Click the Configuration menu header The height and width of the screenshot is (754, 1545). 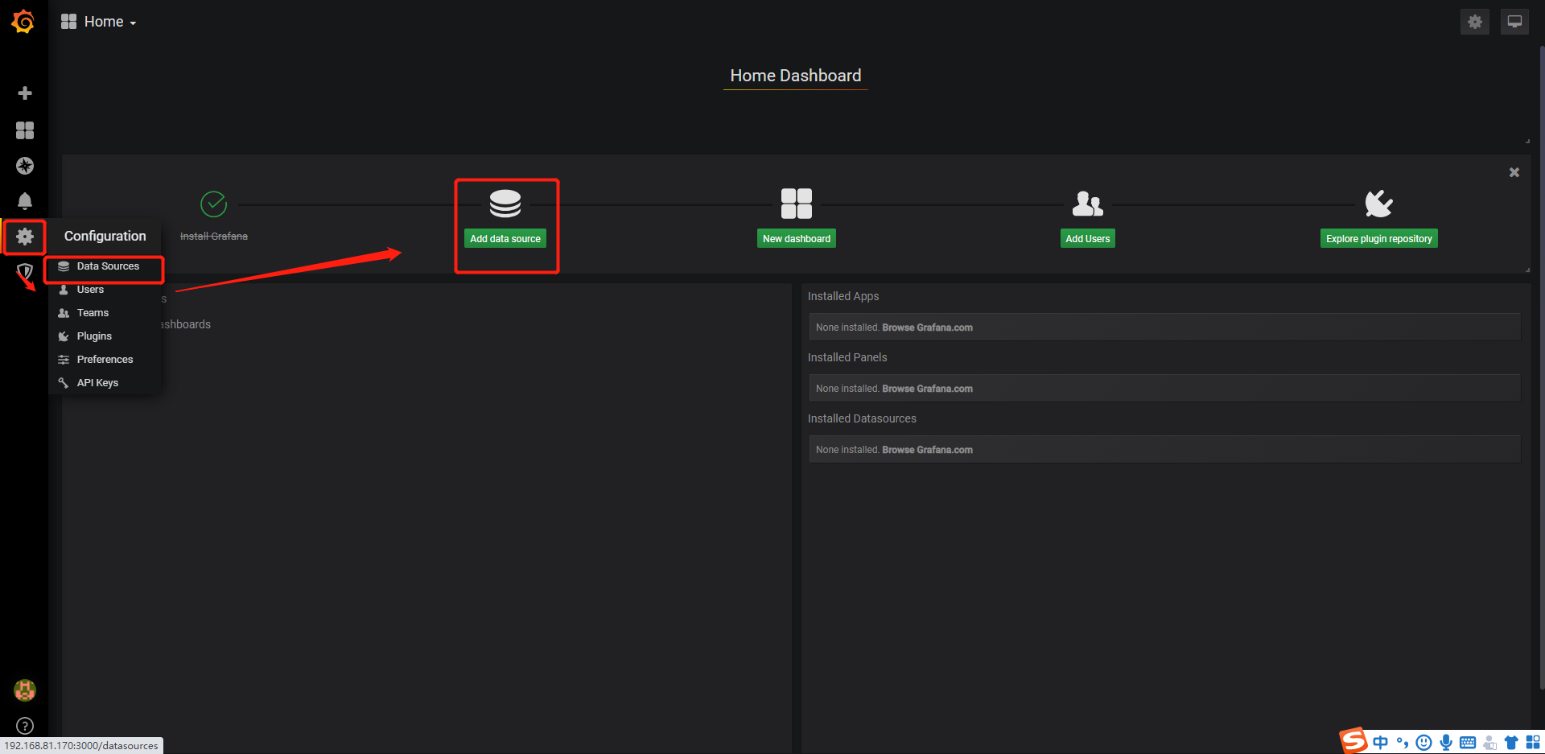pyautogui.click(x=105, y=236)
